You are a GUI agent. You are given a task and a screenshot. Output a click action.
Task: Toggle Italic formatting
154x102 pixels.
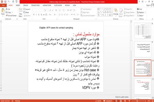click(x=36, y=15)
